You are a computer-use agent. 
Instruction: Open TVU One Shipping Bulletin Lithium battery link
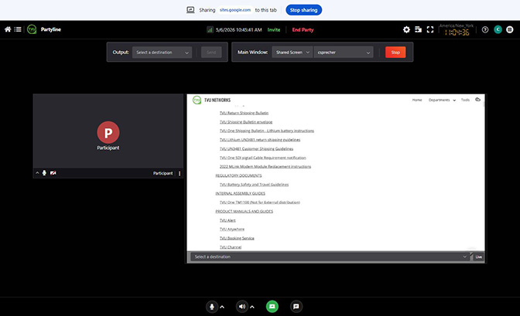click(267, 131)
